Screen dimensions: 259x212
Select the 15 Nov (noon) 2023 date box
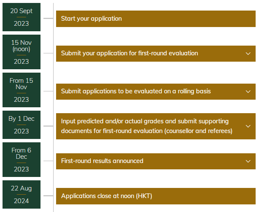click(x=22, y=52)
